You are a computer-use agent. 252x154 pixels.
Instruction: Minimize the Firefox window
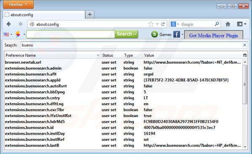pyautogui.click(x=222, y=6)
